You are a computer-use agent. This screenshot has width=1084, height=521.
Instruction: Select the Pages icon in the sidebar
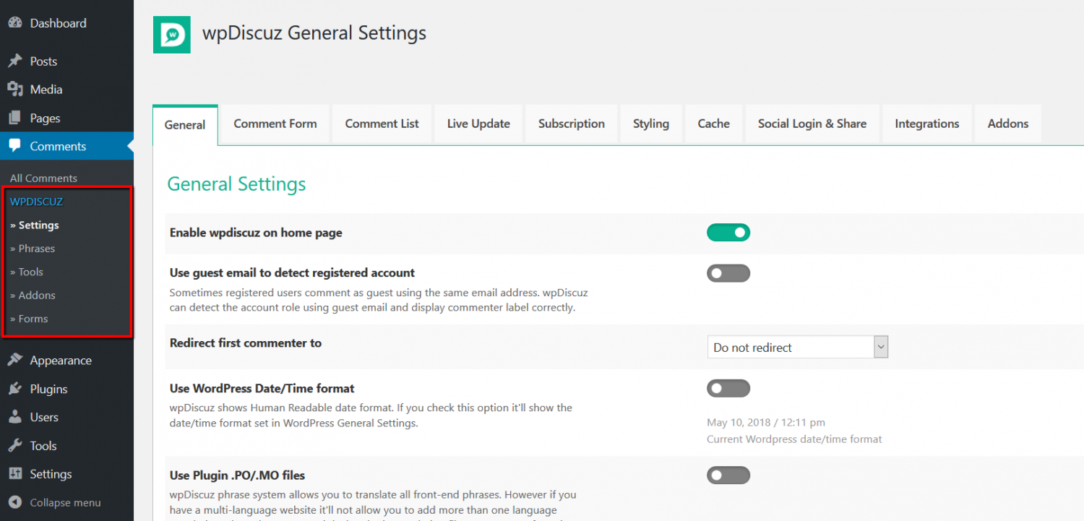16,117
